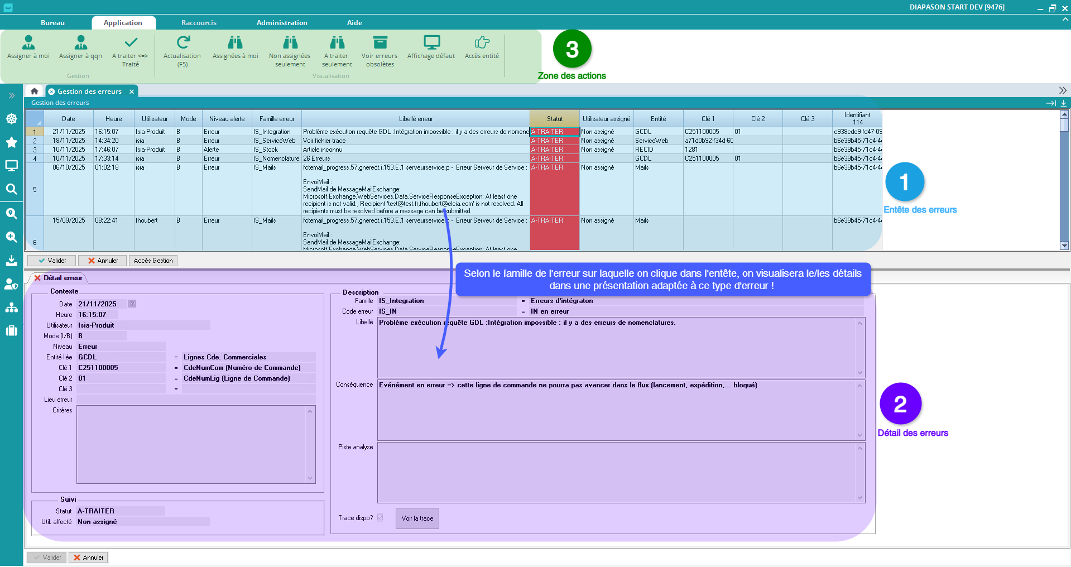Image resolution: width=1071 pixels, height=567 pixels.
Task: Collapse the ribbon with top-right chevron
Action: (1065, 19)
